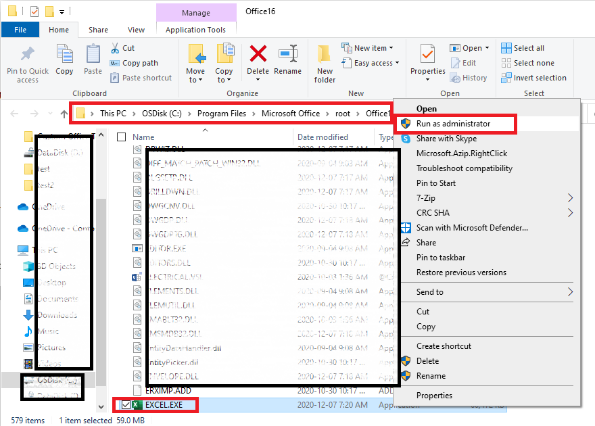This screenshot has height=426, width=595.
Task: Expand the New item dropdown
Action: click(x=391, y=48)
